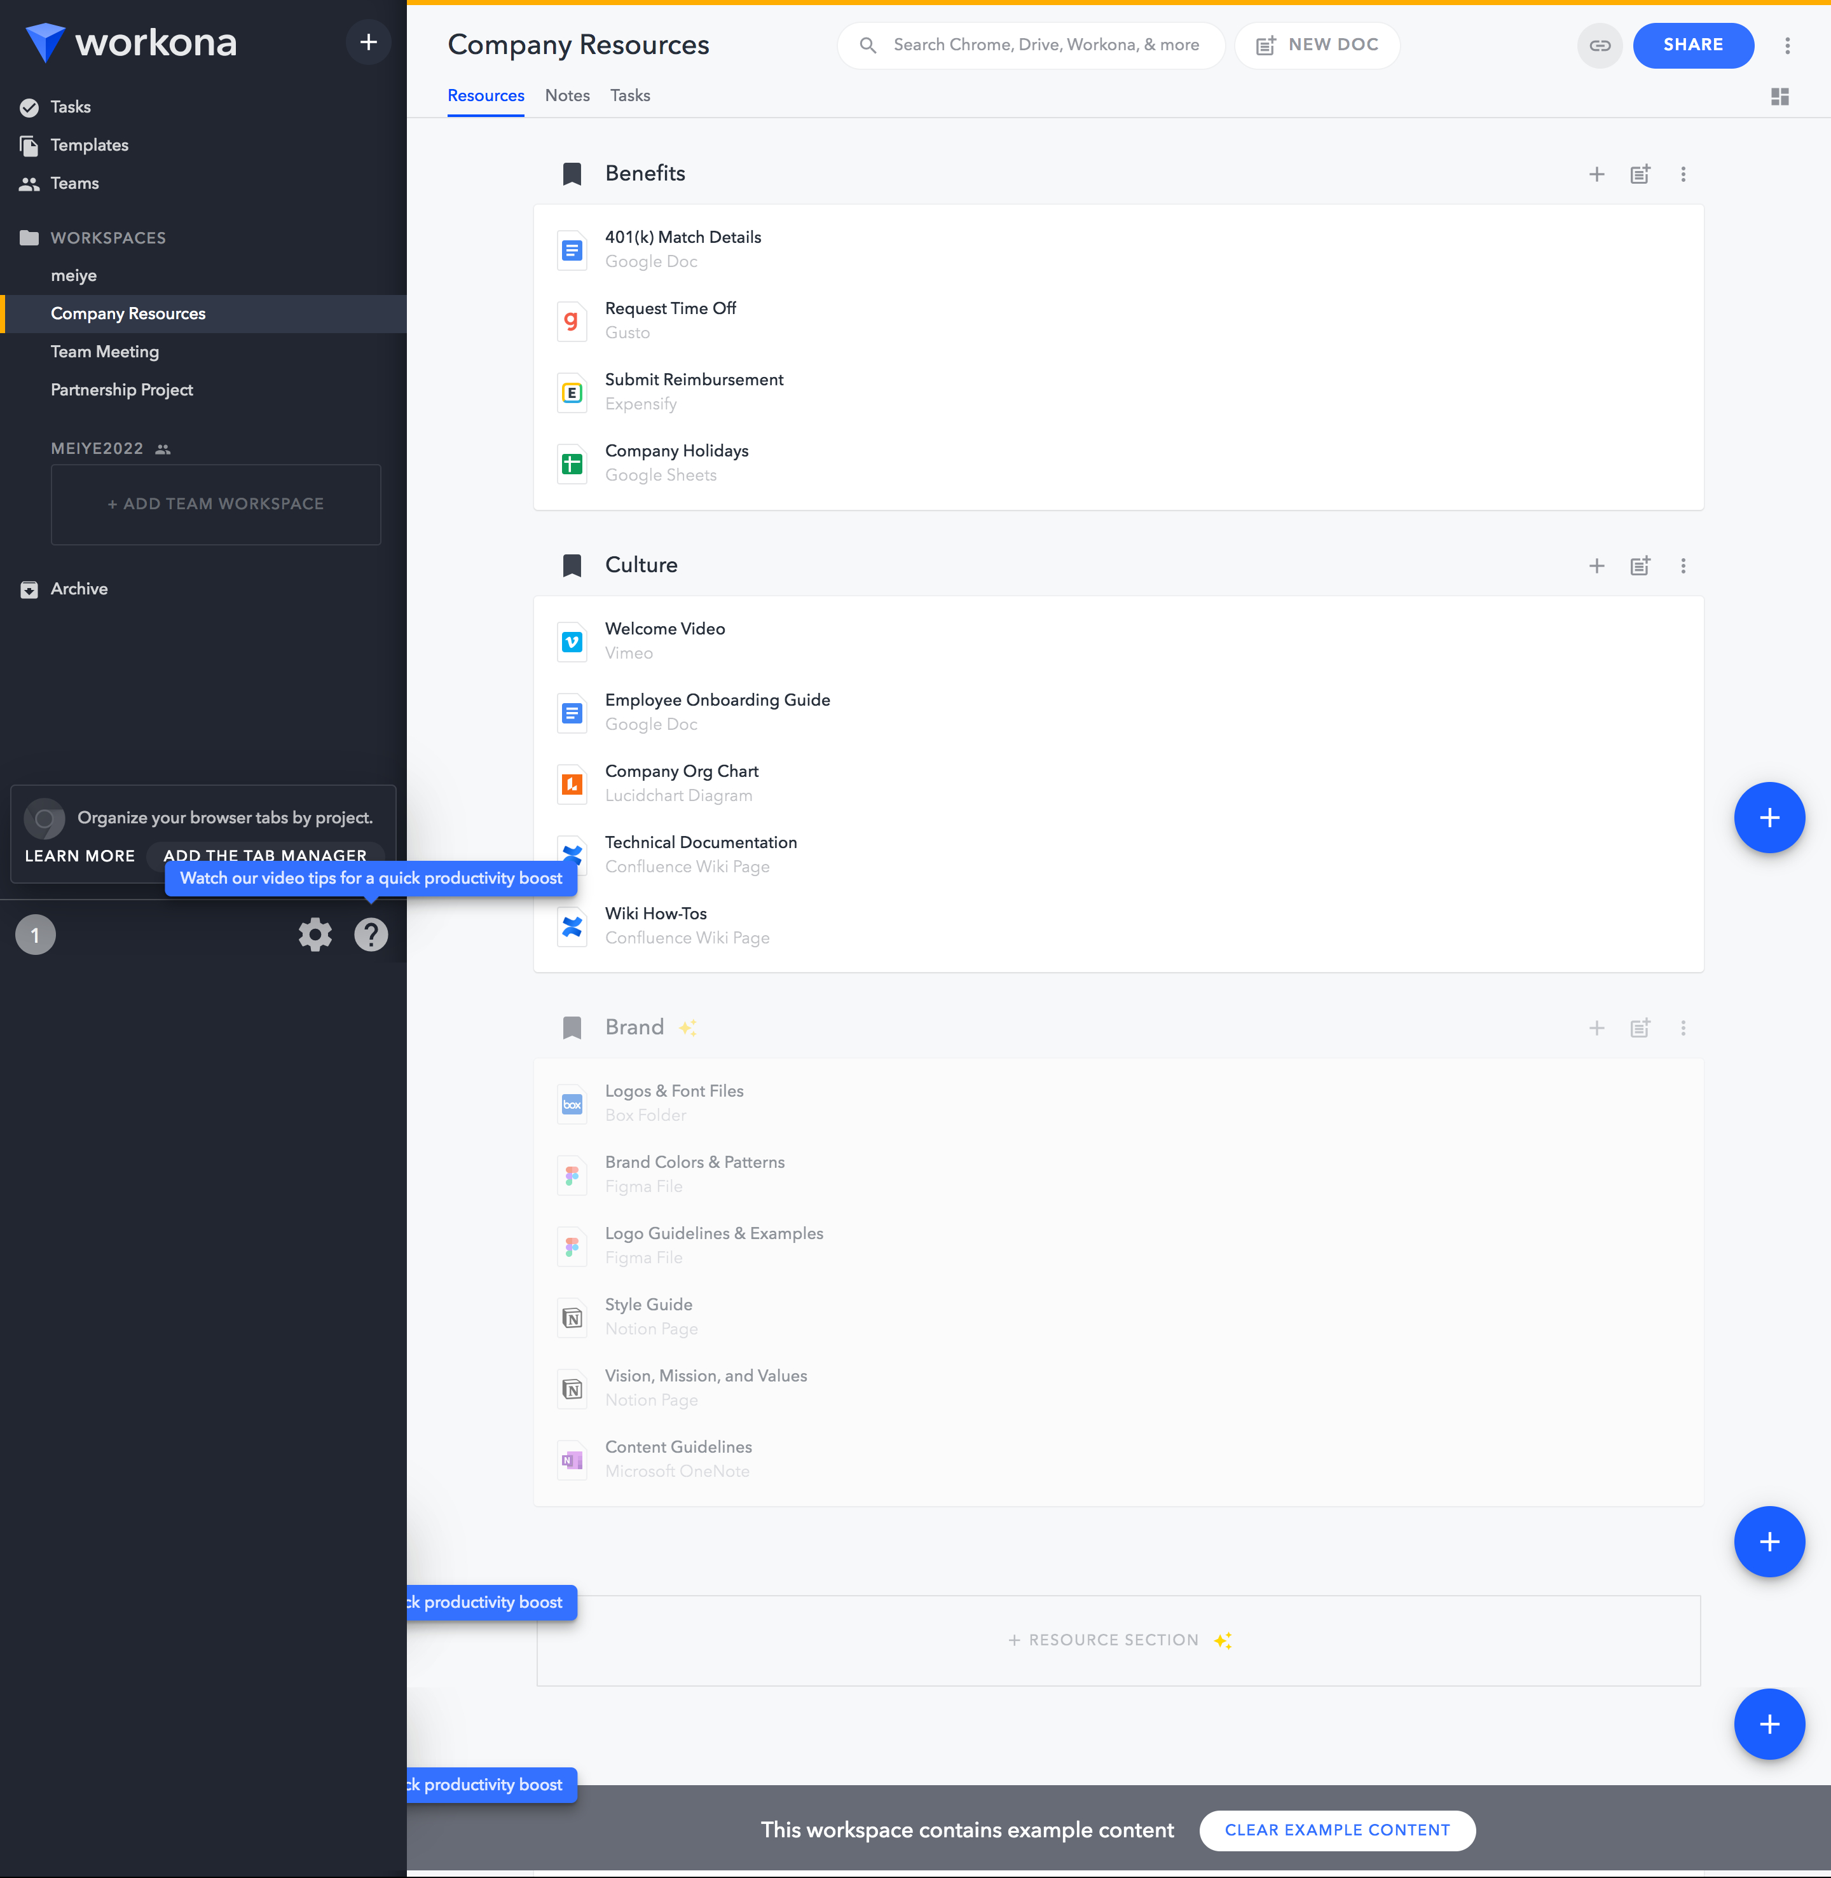
Task: Create a new doc in the Culture section
Action: point(1640,565)
